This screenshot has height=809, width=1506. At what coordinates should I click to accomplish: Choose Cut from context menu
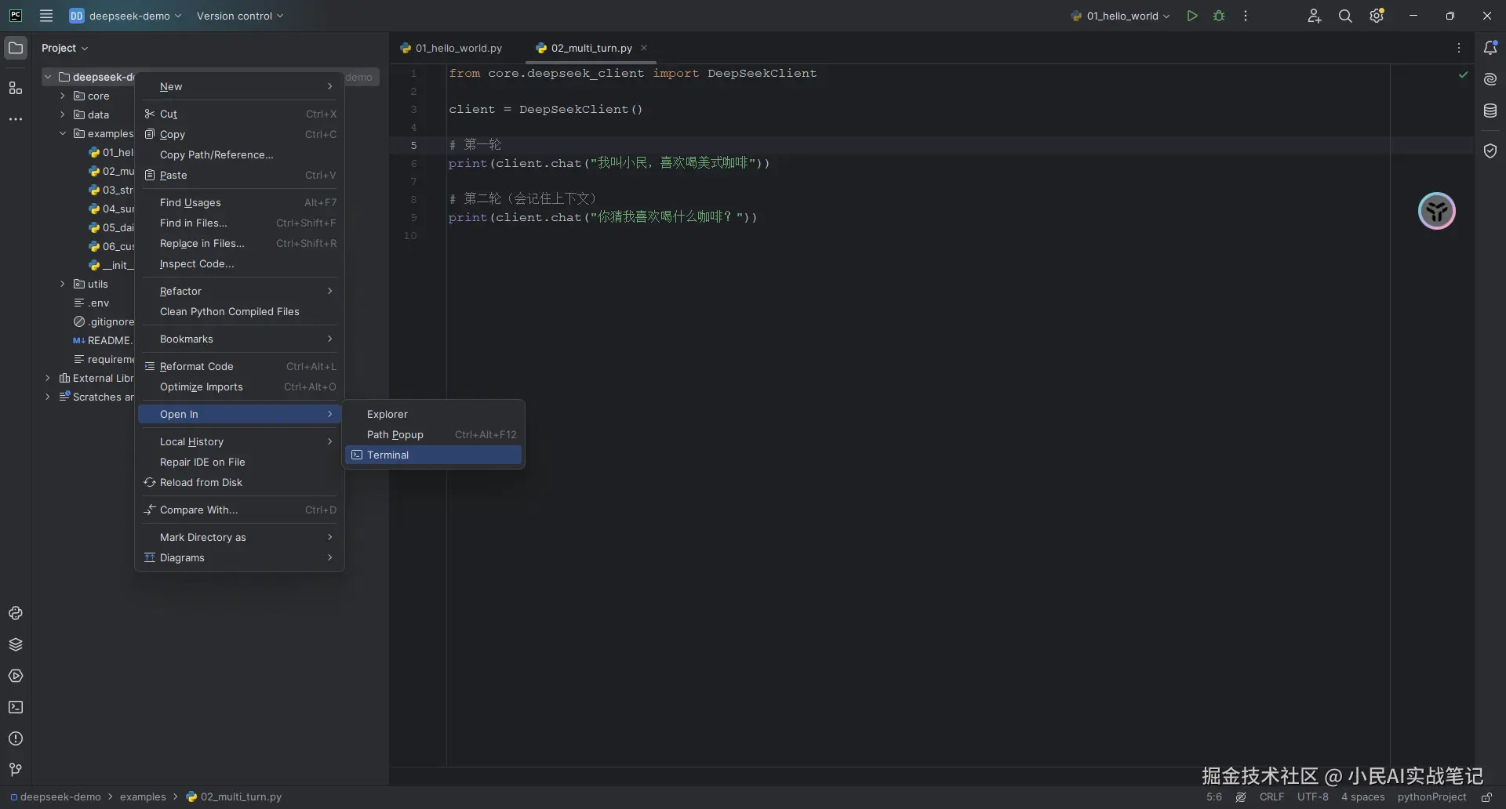[x=240, y=114]
